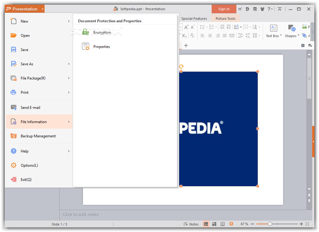This screenshot has width=319, height=232.
Task: Click the picture rotation handle
Action: point(181,66)
